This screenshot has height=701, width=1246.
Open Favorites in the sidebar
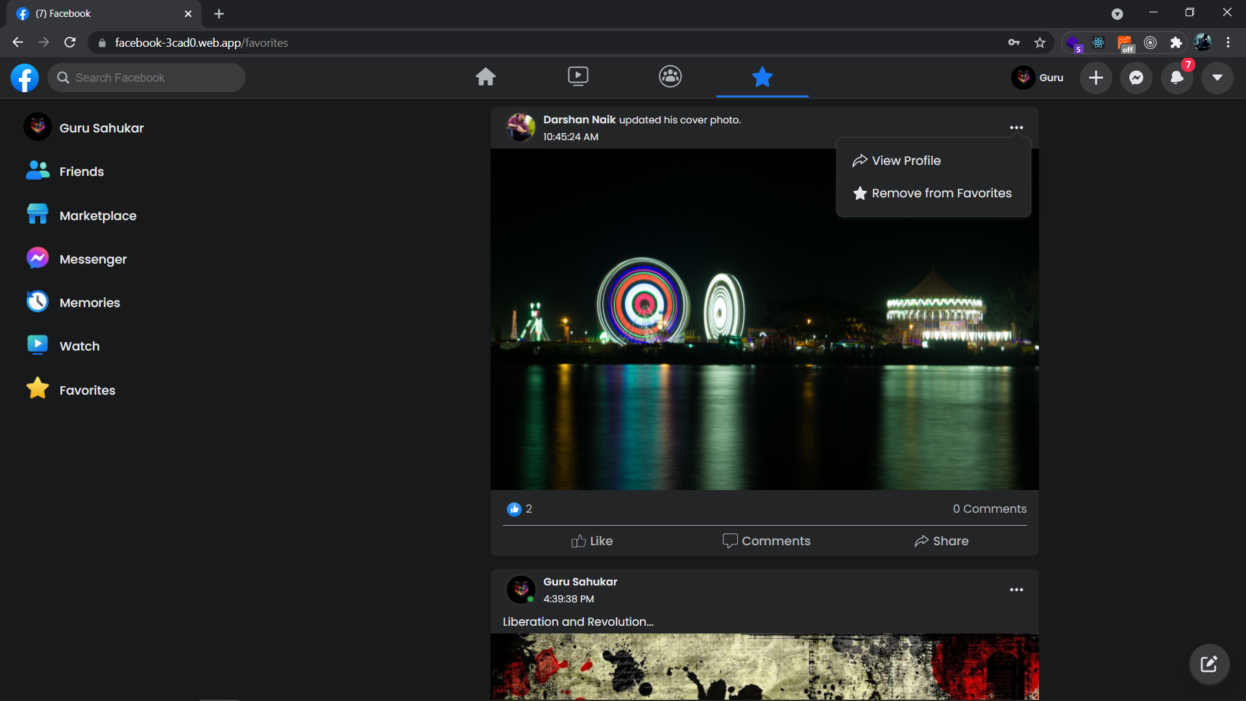[71, 390]
